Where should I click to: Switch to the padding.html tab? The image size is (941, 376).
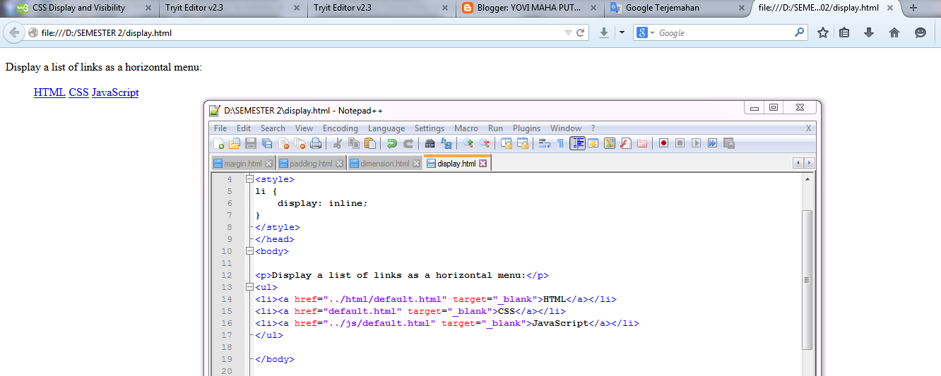(x=311, y=164)
